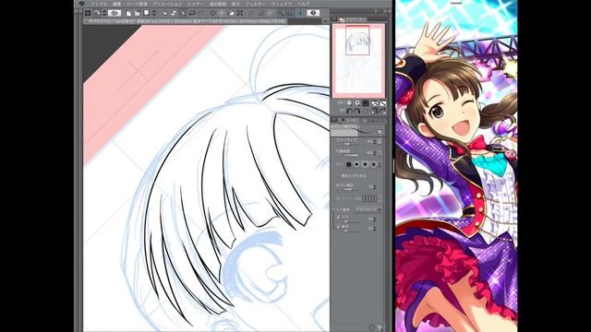Click the brush size value stepper arrows
The width and height of the screenshot is (591, 332).
pyautogui.click(x=374, y=142)
